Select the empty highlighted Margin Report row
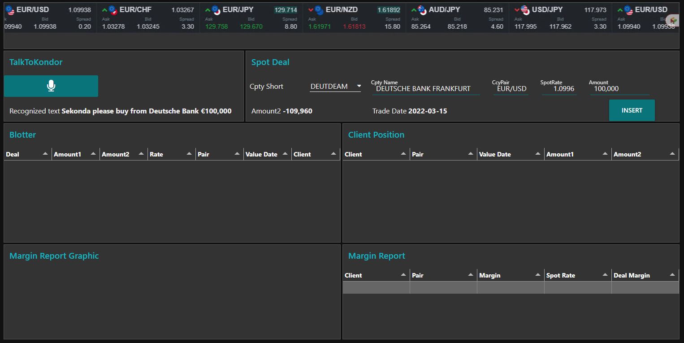 [511, 287]
